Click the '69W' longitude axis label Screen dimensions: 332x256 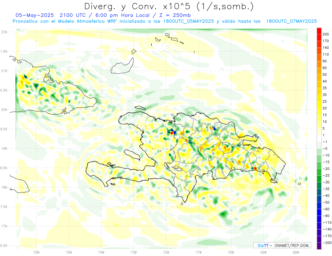(263, 252)
